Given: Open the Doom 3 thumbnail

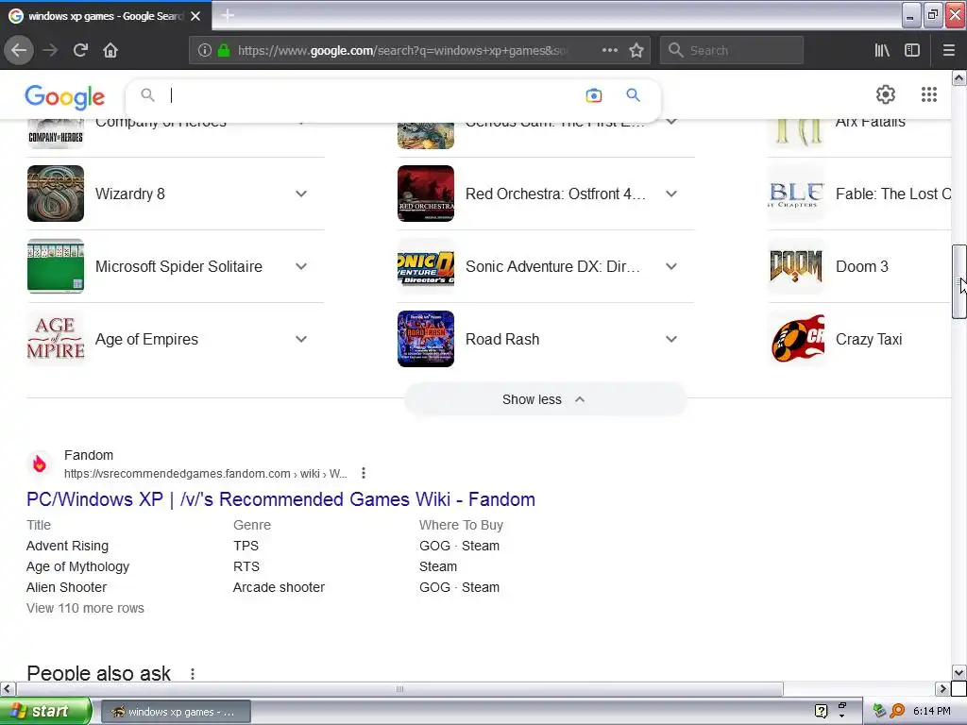Looking at the screenshot, I should tap(796, 266).
